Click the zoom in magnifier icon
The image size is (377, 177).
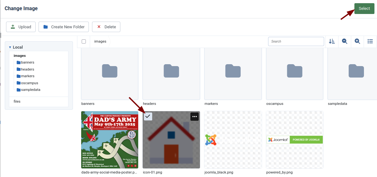coord(357,41)
